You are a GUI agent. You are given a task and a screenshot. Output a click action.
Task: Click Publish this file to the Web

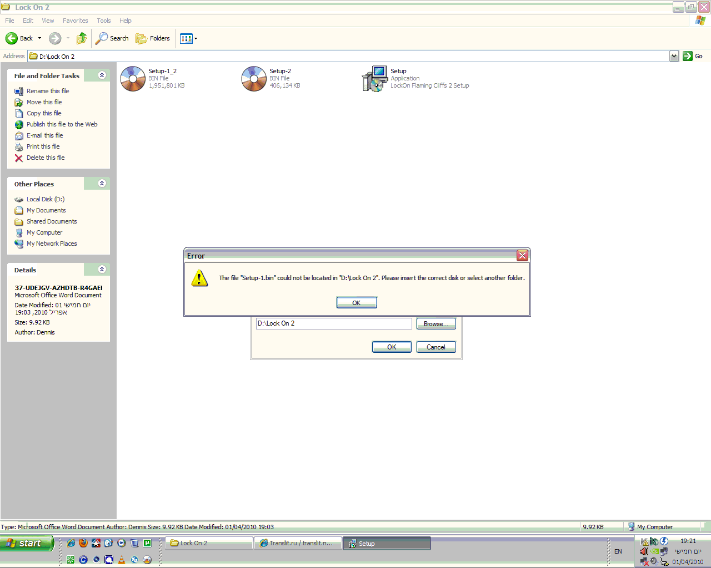(62, 124)
